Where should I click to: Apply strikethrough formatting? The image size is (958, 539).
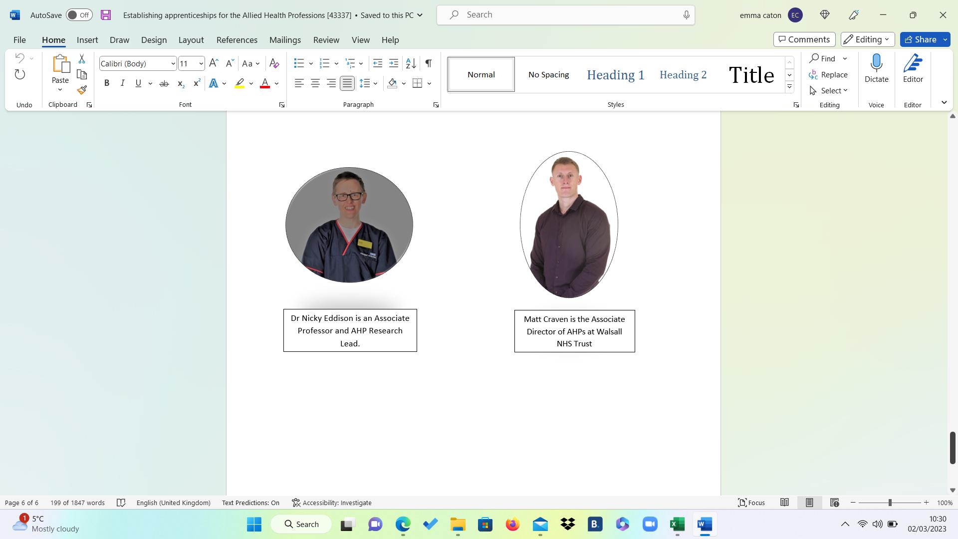[x=164, y=83]
